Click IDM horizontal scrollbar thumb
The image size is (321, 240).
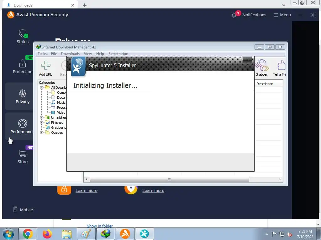point(169,179)
